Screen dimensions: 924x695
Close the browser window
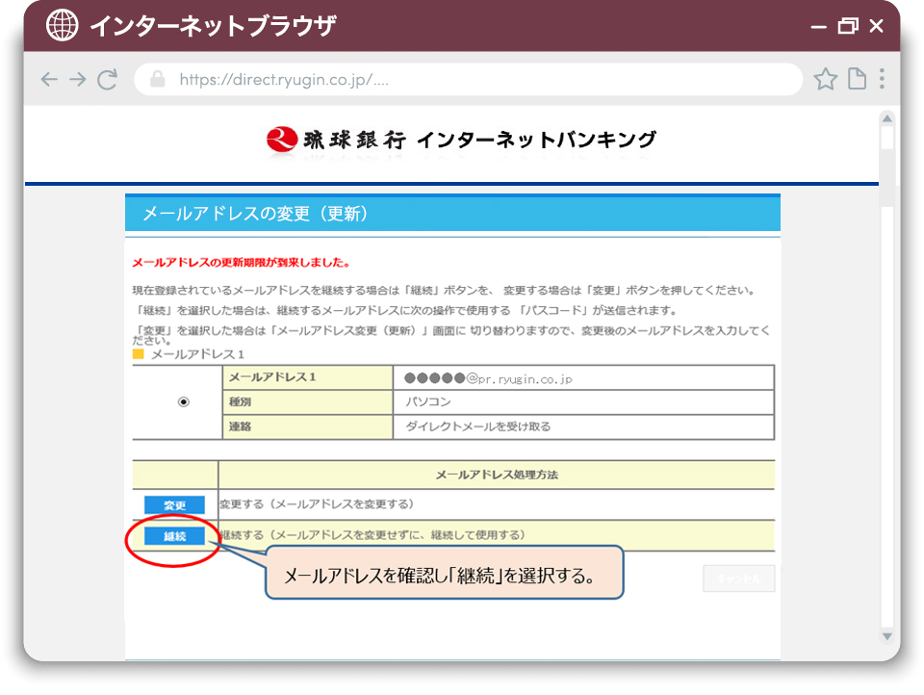(x=876, y=26)
